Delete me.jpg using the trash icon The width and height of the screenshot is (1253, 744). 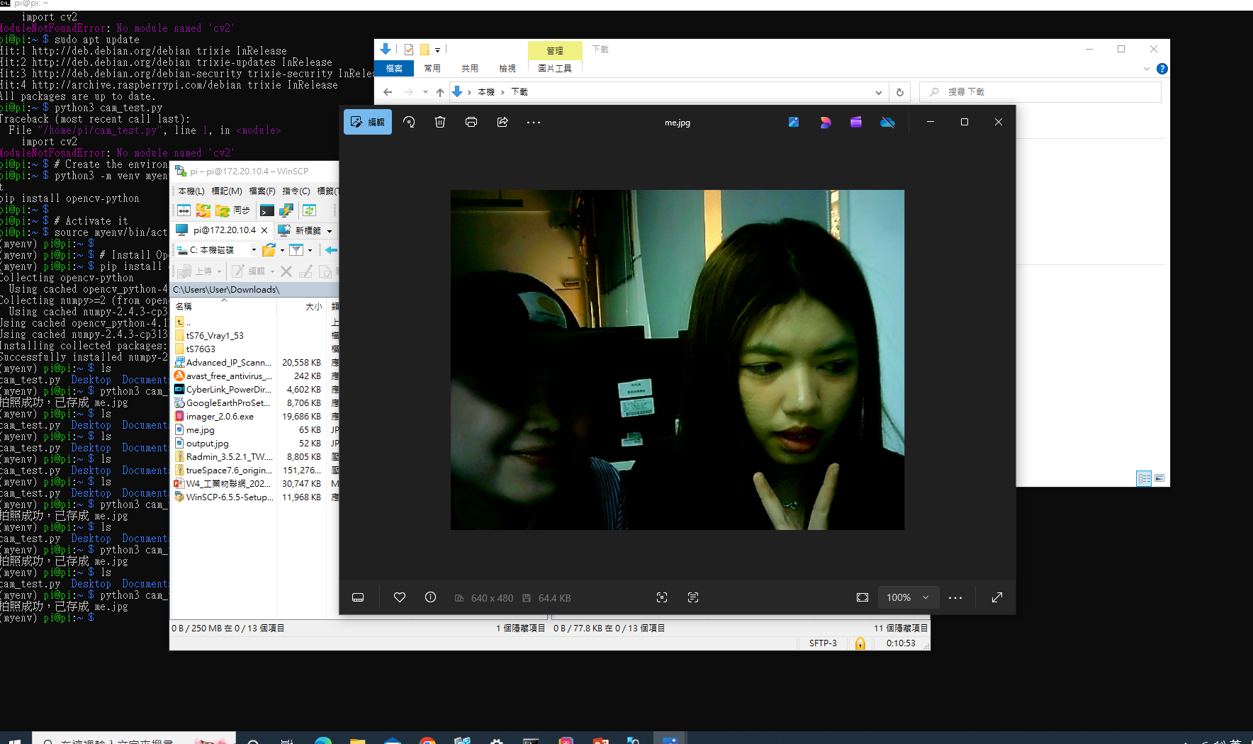click(x=440, y=121)
